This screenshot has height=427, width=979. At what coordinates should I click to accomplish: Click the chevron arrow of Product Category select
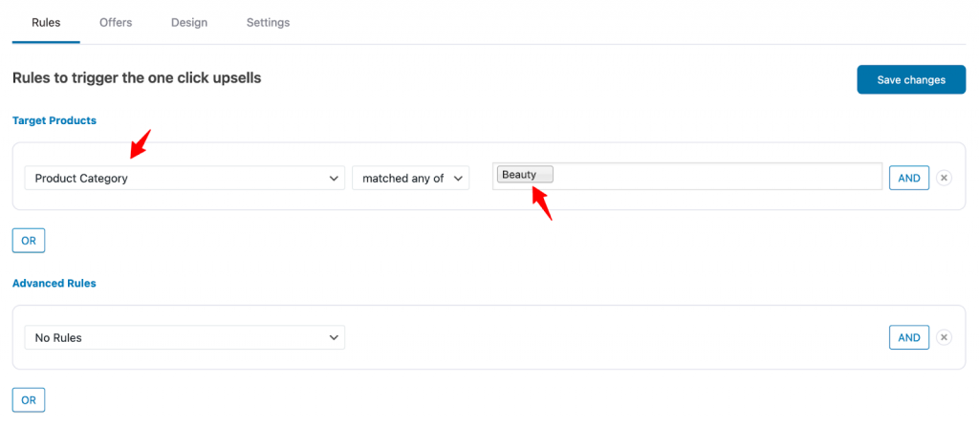(x=333, y=179)
